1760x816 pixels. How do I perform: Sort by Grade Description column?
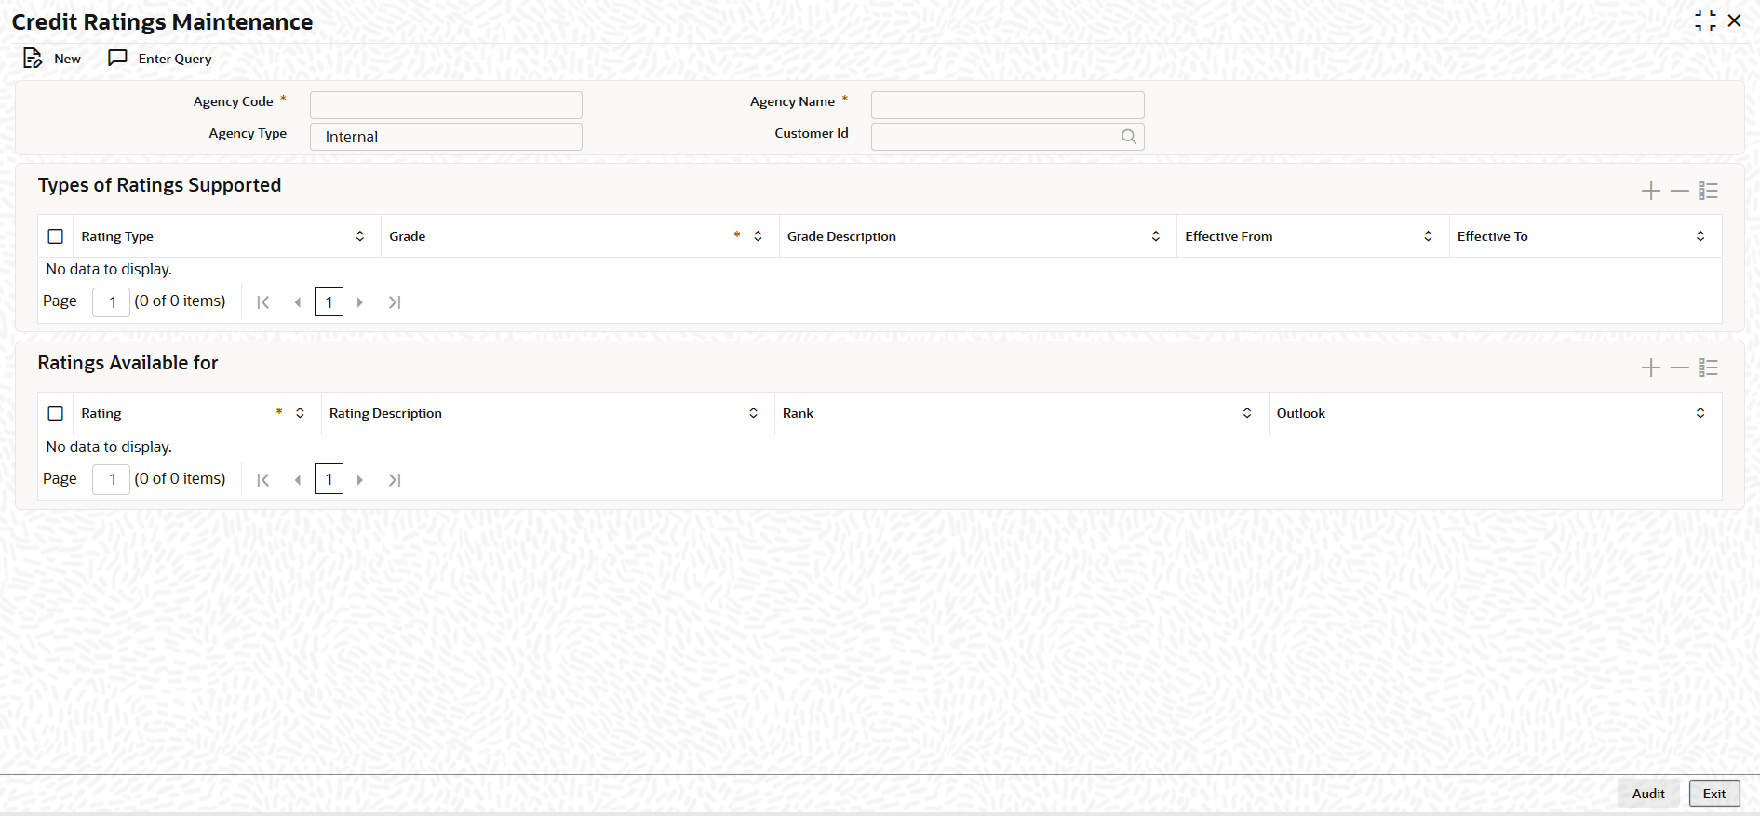1156,236
